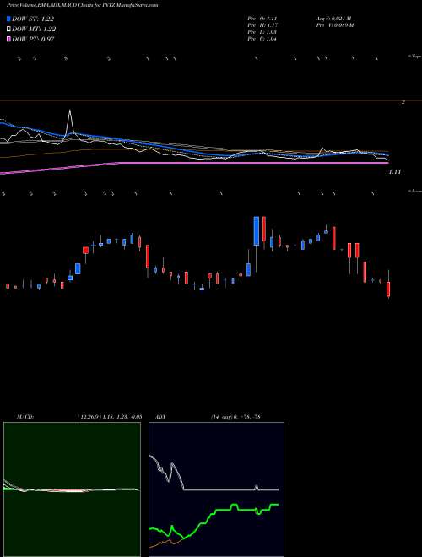The image size is (422, 557).
Task: Click the last red candlestick on the chart
Action: pyautogui.click(x=388, y=289)
